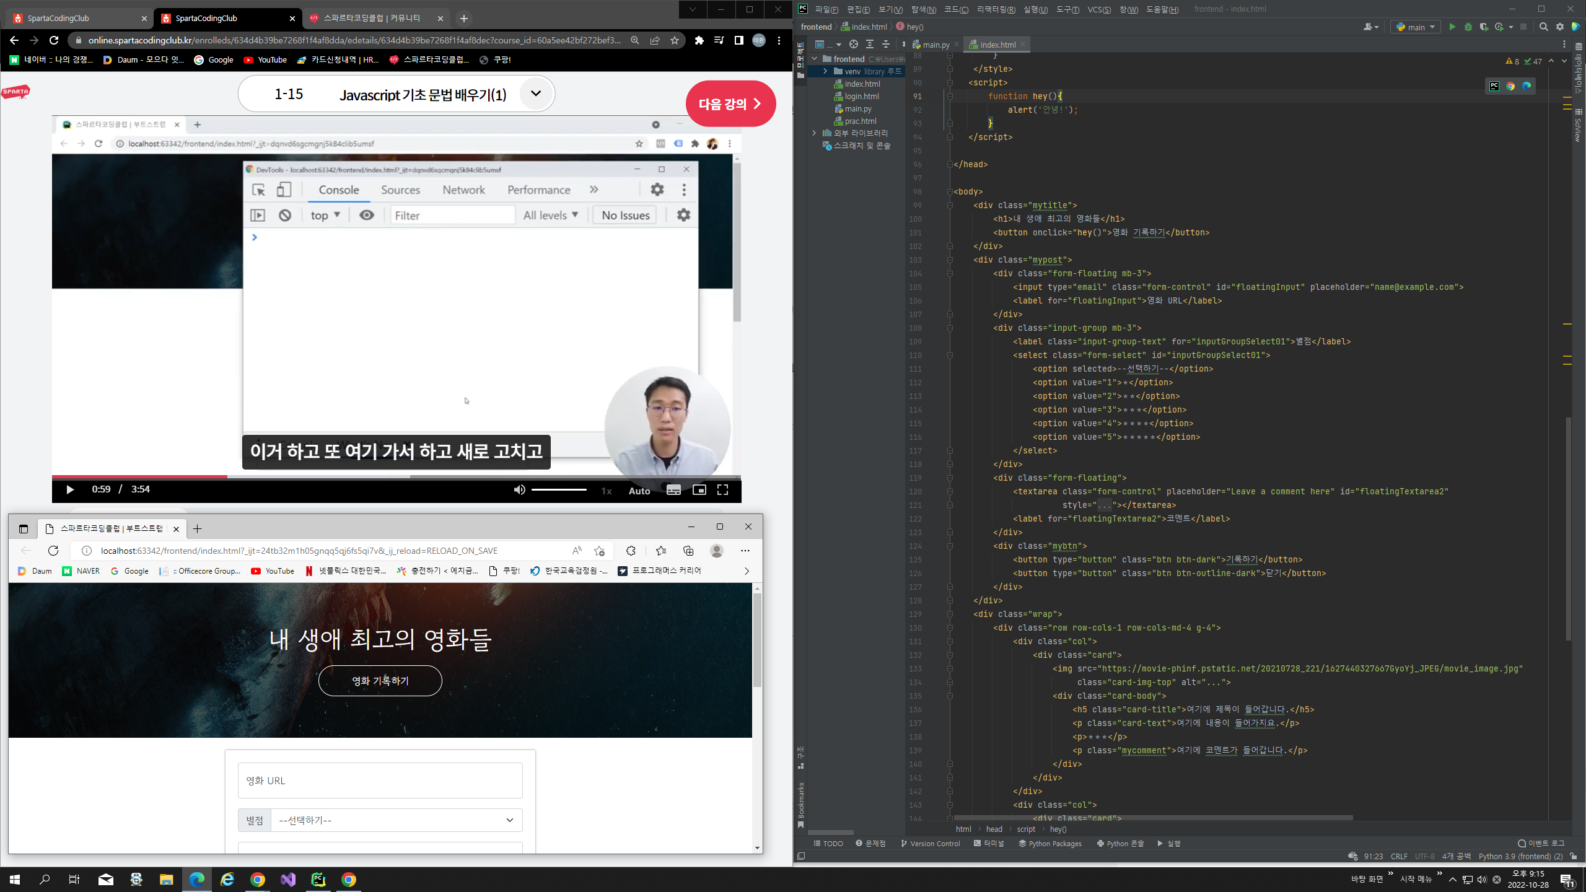Toggle Chrome side panel button

click(738, 40)
